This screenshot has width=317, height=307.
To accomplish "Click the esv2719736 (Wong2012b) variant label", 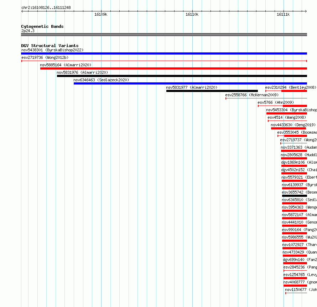I will 45,57.
